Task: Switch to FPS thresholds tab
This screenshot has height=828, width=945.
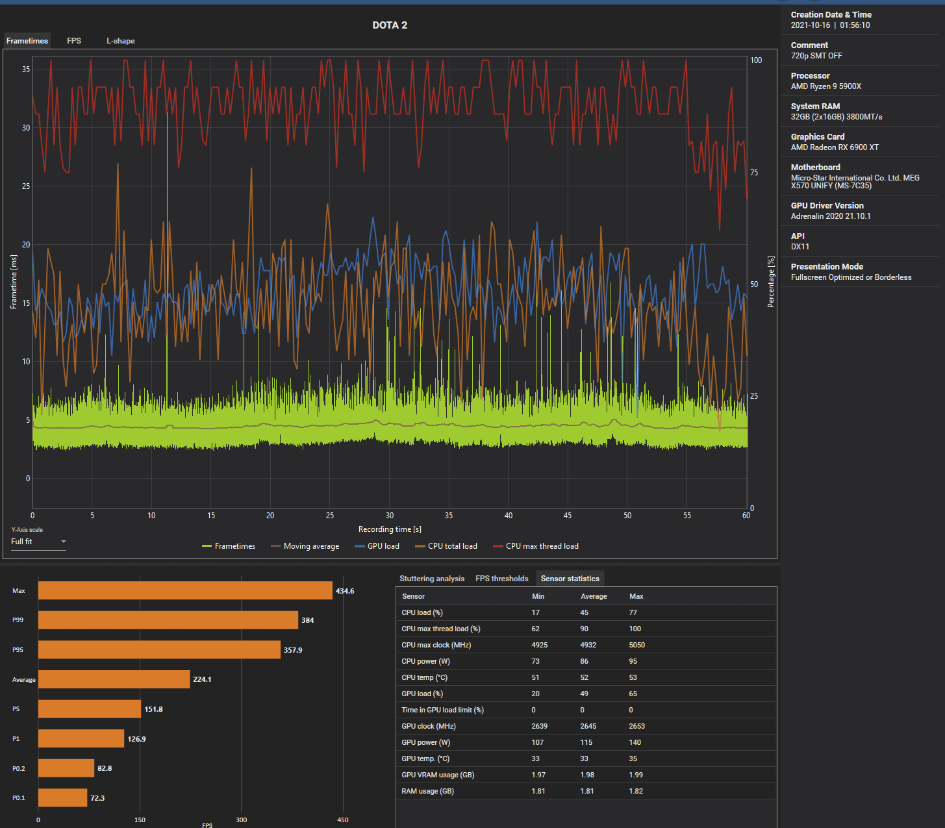Action: (x=502, y=579)
